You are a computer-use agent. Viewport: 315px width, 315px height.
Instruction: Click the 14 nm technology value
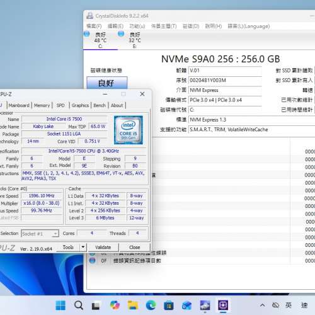point(33,141)
